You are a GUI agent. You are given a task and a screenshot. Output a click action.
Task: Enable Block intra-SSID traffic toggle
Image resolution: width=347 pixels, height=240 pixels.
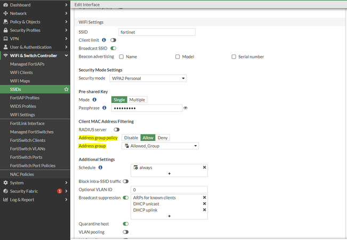click(x=126, y=181)
